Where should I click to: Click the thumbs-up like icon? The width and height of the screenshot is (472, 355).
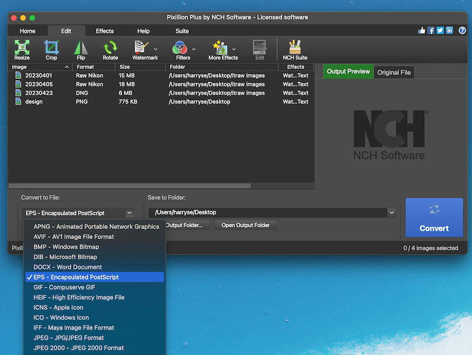(x=422, y=31)
